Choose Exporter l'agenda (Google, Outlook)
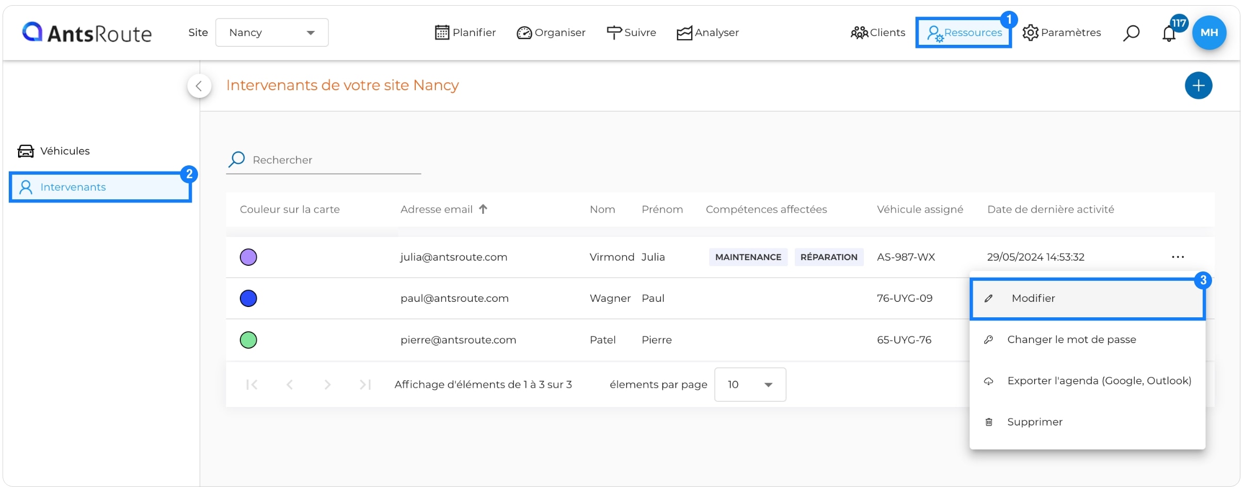1243x494 pixels. point(1087,381)
